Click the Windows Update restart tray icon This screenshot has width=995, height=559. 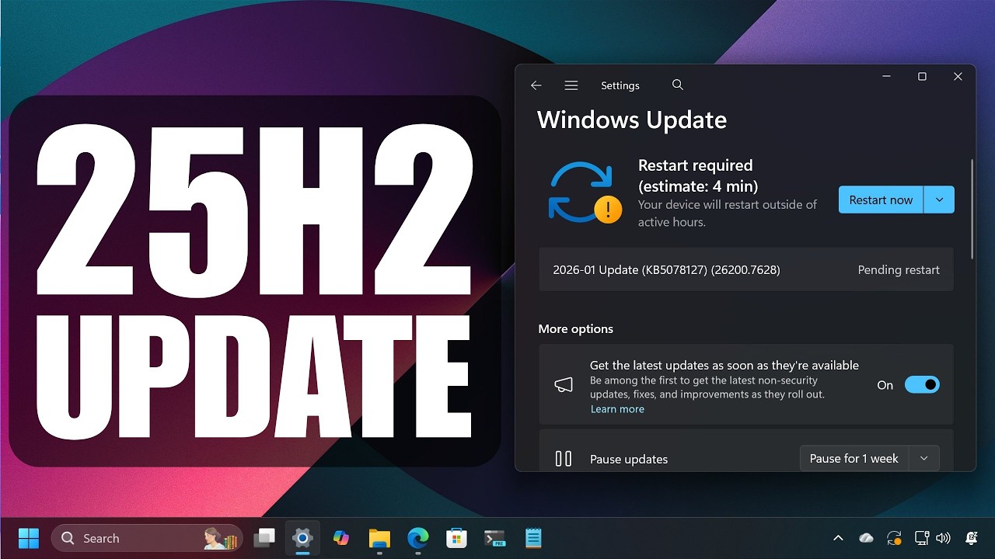pos(895,538)
